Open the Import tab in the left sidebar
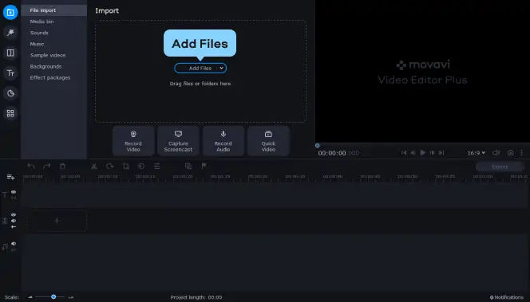 [x=10, y=13]
